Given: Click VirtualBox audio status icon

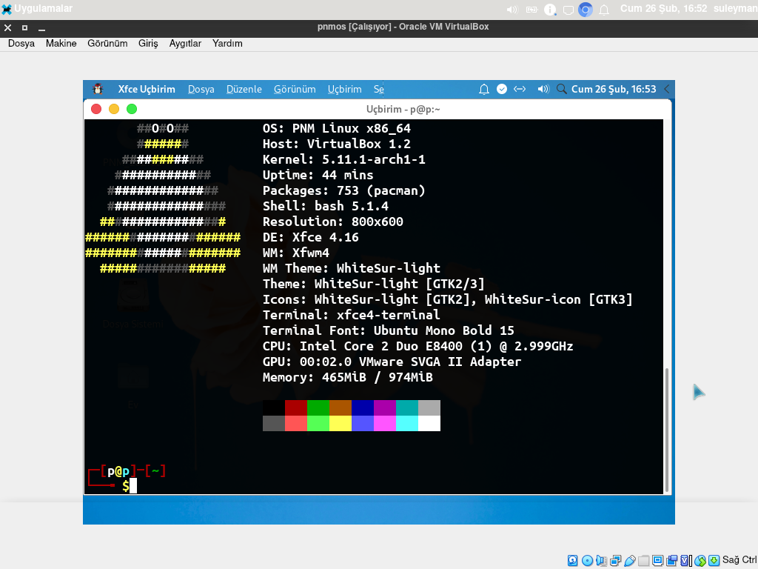Looking at the screenshot, I should click(x=601, y=561).
